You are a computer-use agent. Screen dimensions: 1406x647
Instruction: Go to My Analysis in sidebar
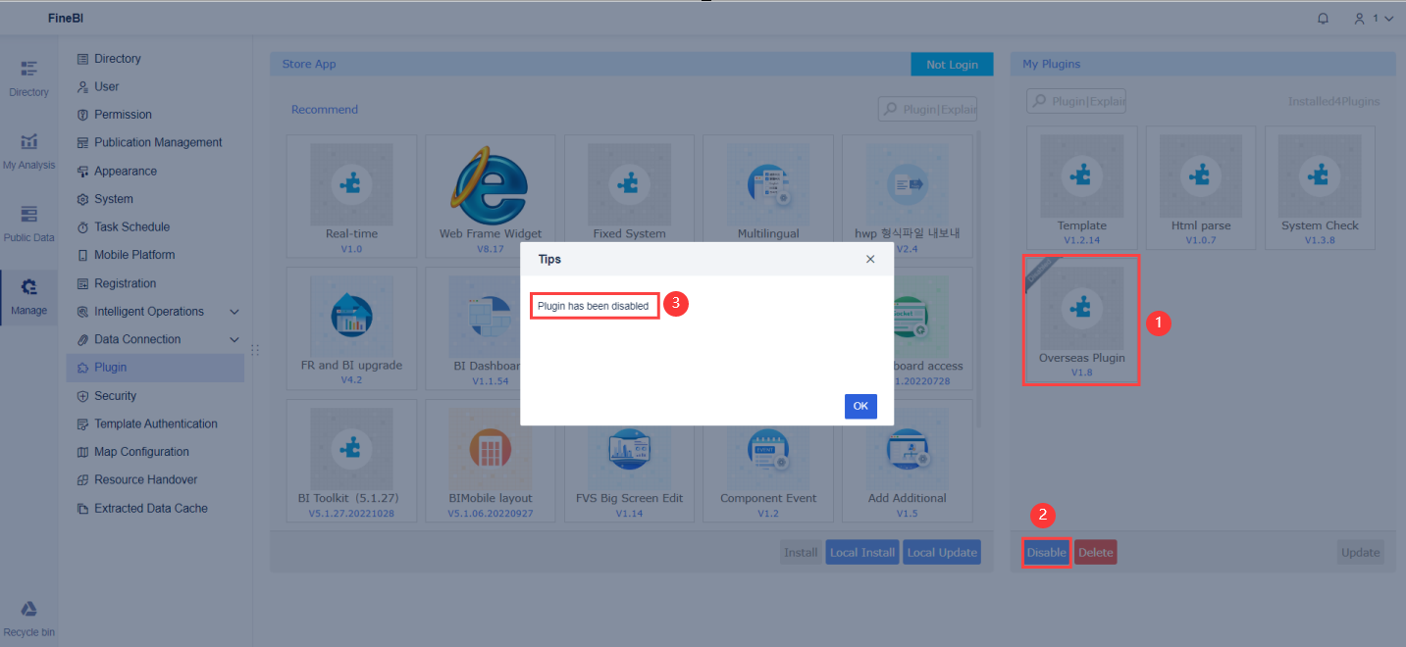[x=28, y=152]
